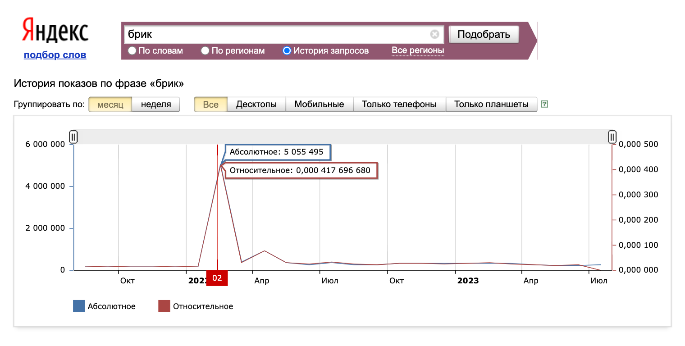Clear the search field with the X icon

[434, 34]
